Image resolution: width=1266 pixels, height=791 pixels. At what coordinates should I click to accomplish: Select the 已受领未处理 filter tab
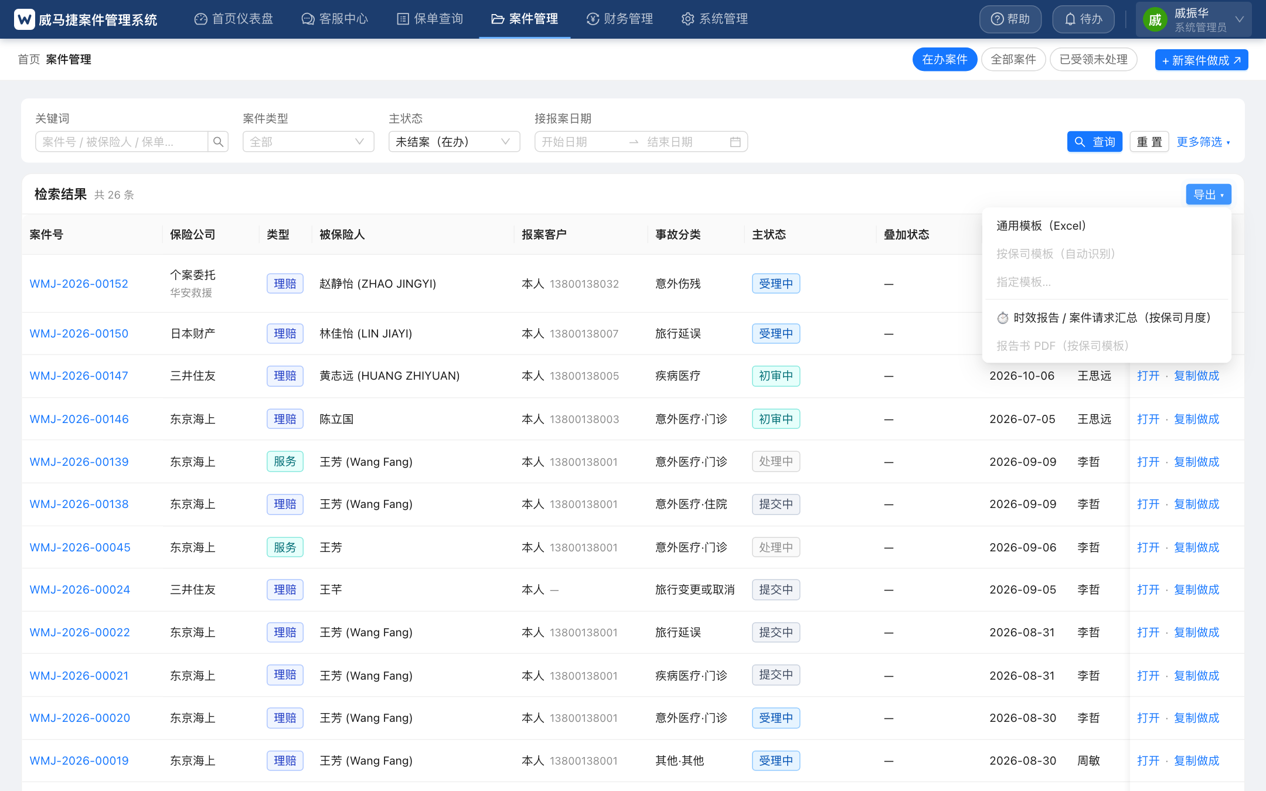(x=1094, y=59)
